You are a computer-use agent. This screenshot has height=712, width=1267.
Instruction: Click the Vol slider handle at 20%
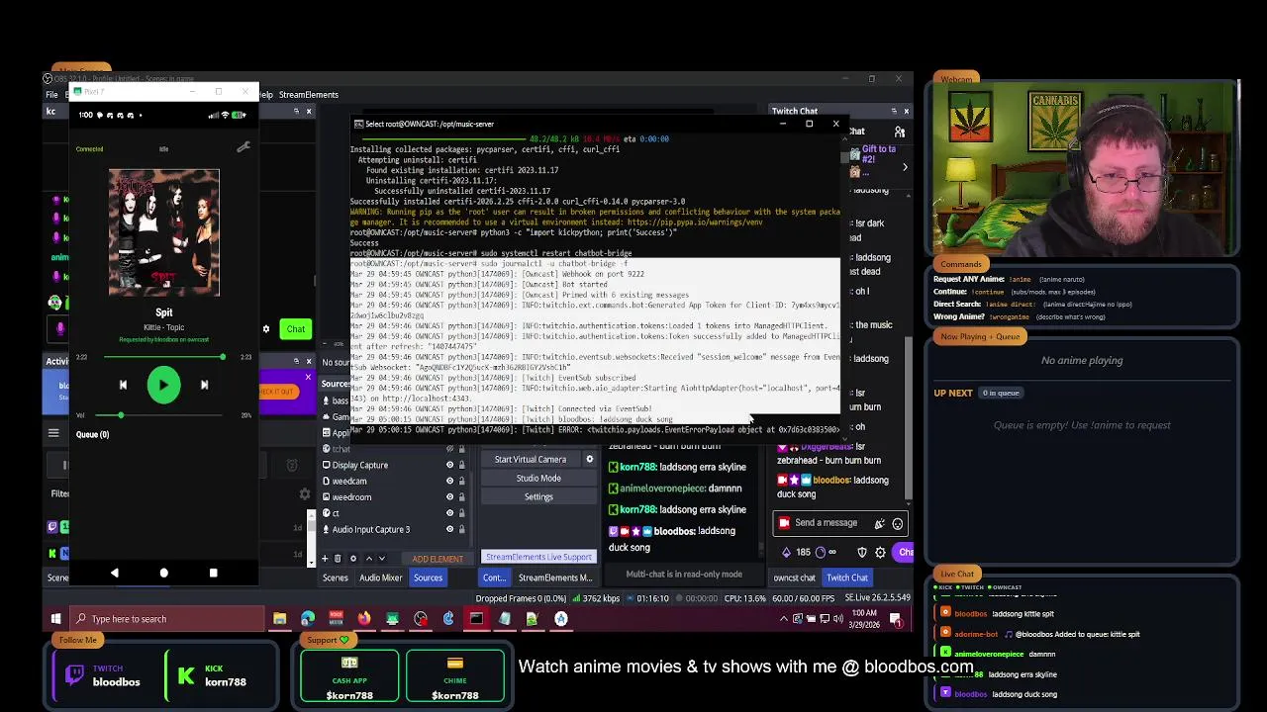(x=121, y=415)
